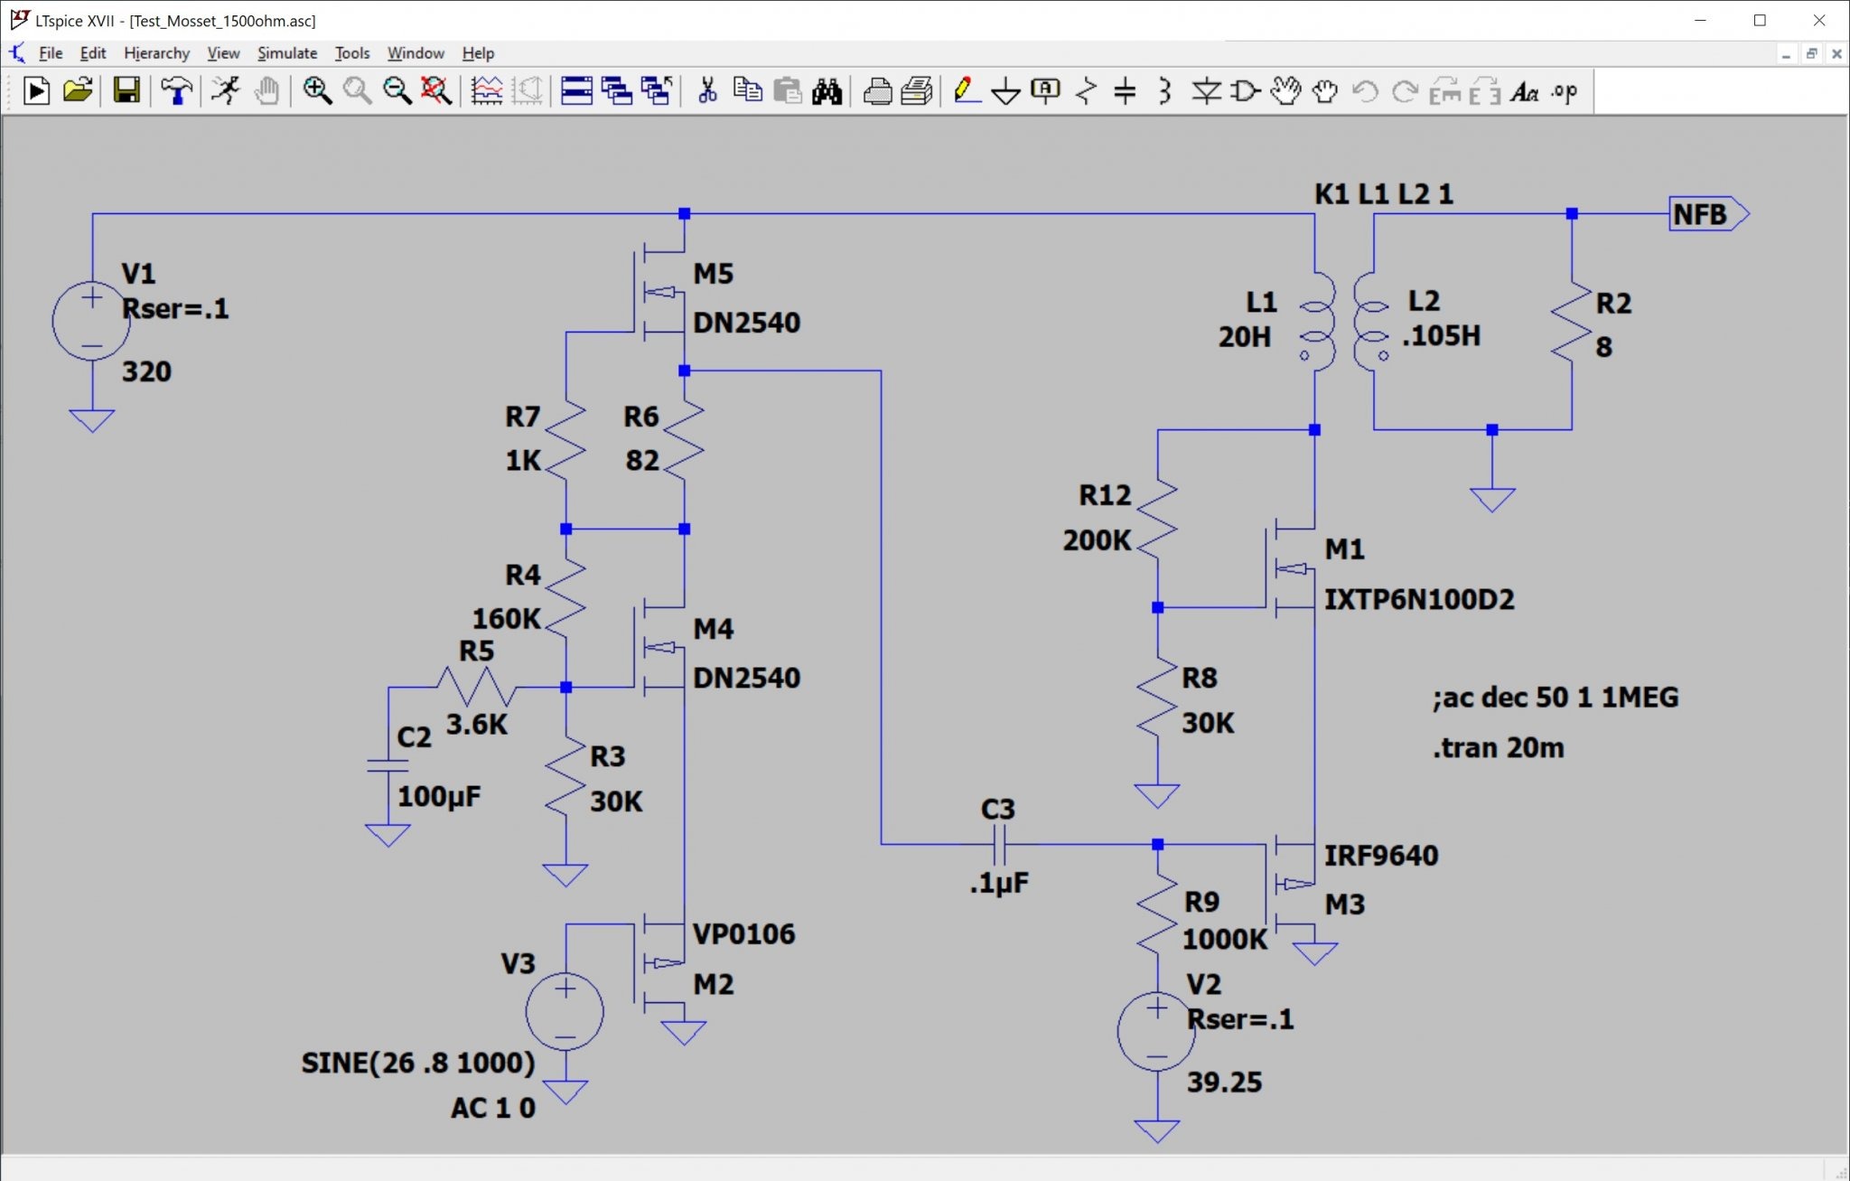Click the V1 voltage source symbol

91,322
